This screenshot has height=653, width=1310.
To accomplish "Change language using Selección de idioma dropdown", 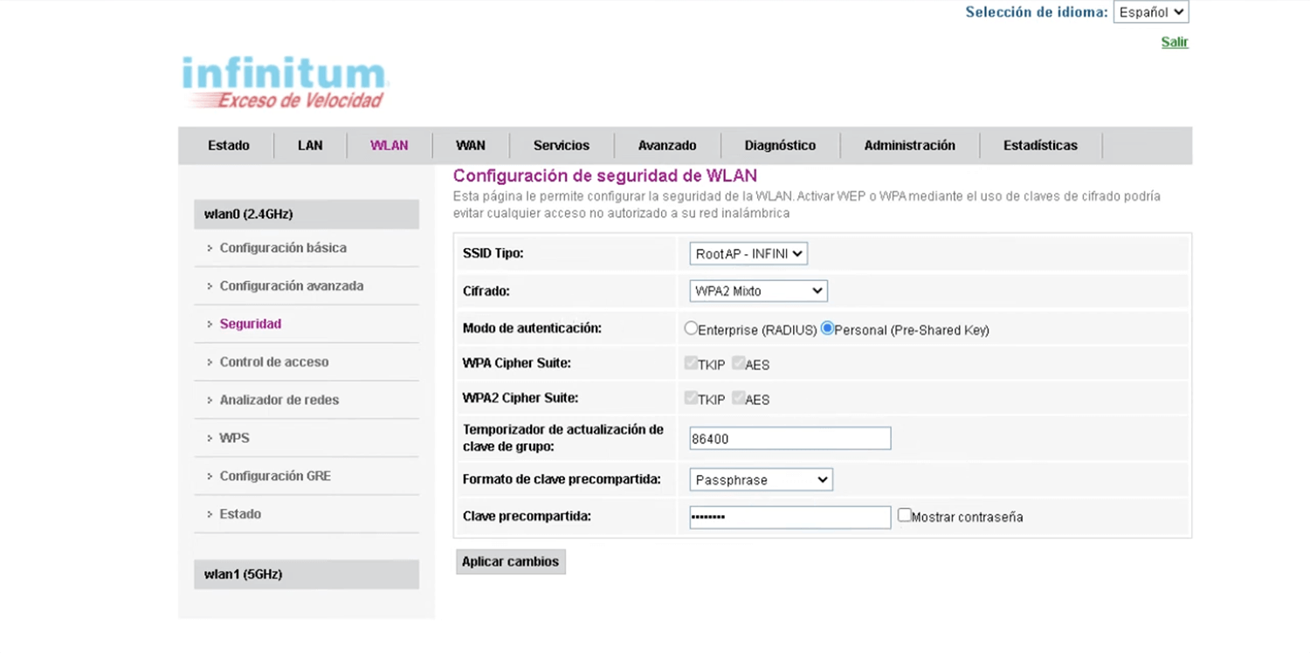I will tap(1150, 12).
